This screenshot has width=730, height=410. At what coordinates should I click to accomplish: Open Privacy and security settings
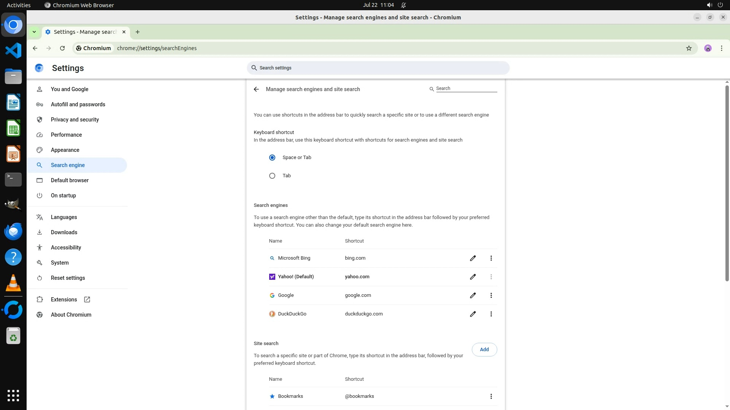[75, 120]
